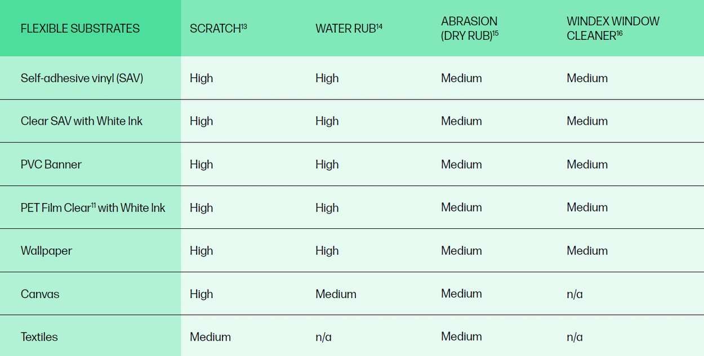Select the Self-adhesive vinyl (SAV) row label

[82, 78]
